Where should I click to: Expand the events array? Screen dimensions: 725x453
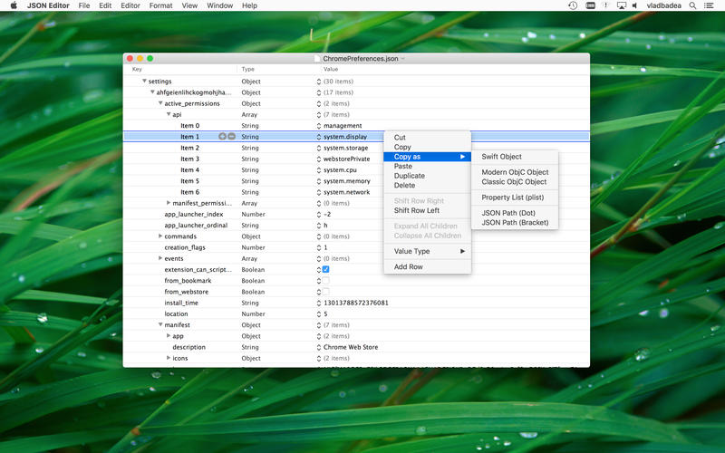coord(160,258)
